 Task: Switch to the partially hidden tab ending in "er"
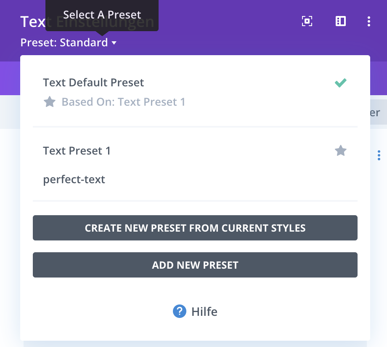374,112
